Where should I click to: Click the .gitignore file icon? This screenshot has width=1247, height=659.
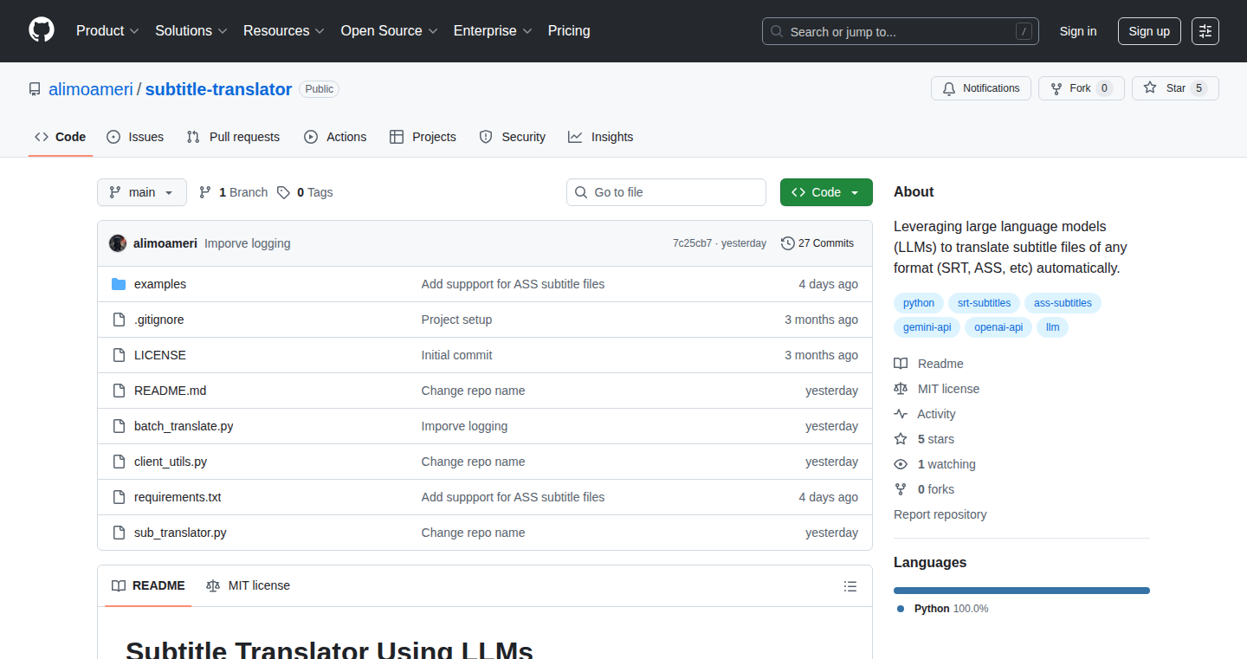(x=119, y=320)
